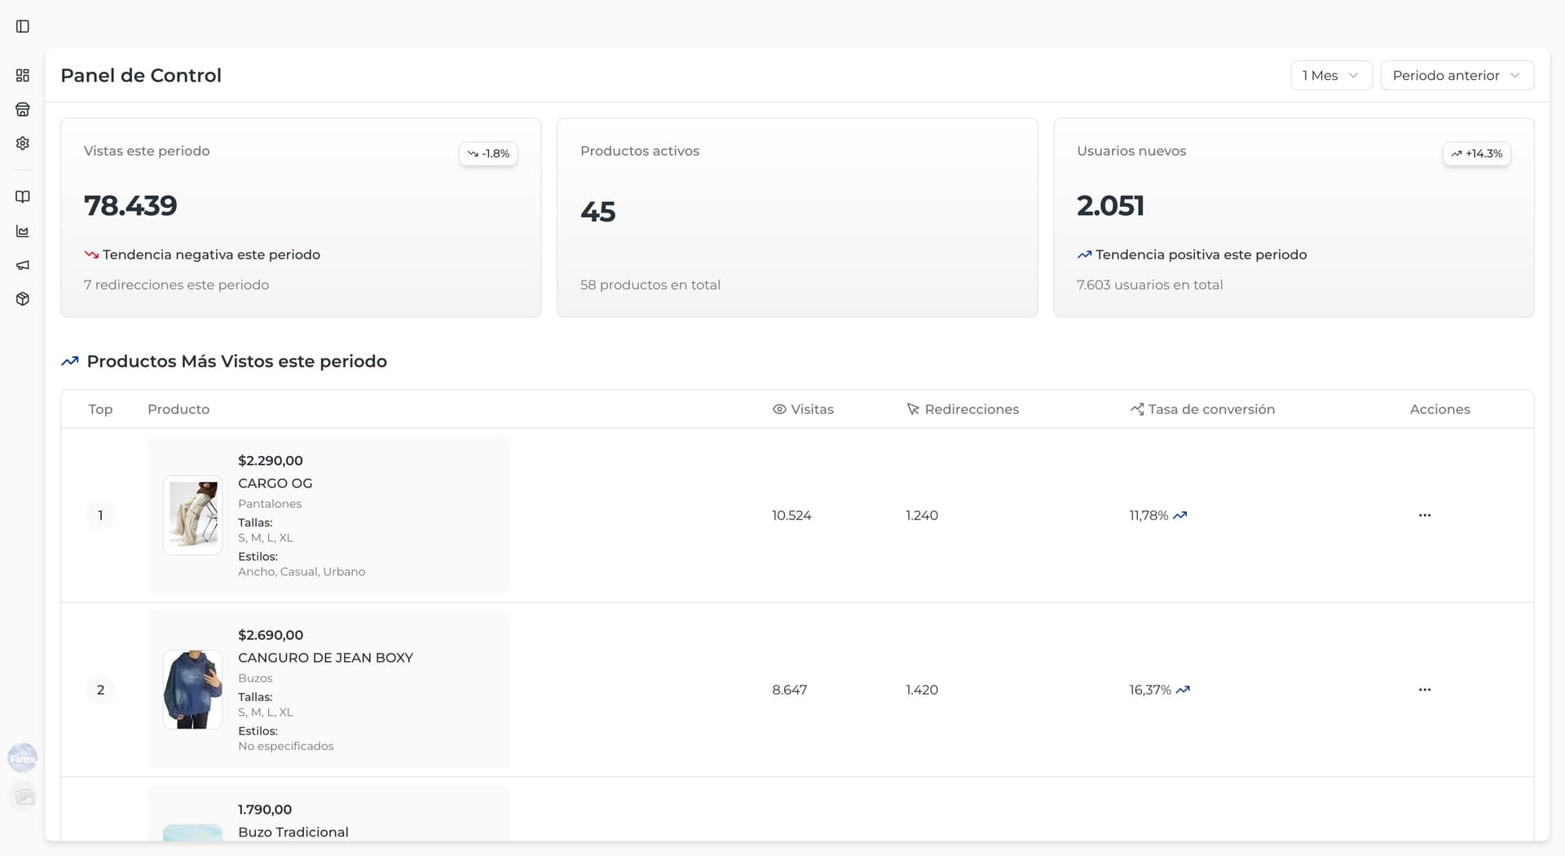Open the package products icon in sidebar
The width and height of the screenshot is (1565, 856).
pos(22,299)
